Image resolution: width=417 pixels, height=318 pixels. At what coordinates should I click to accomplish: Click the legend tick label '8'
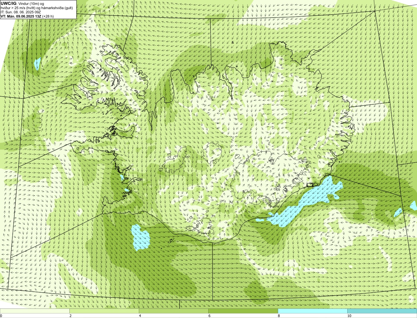pyautogui.click(x=279, y=316)
